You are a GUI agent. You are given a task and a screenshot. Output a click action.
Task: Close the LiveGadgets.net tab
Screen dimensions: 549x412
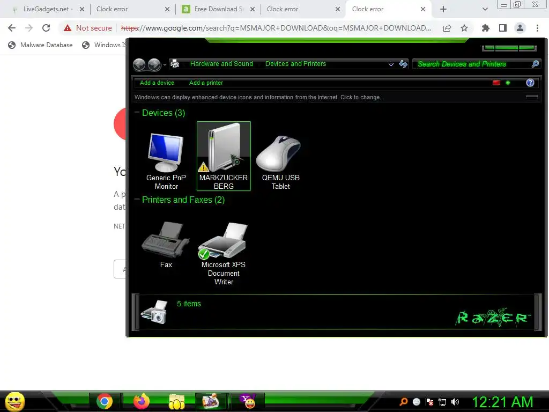(x=82, y=9)
